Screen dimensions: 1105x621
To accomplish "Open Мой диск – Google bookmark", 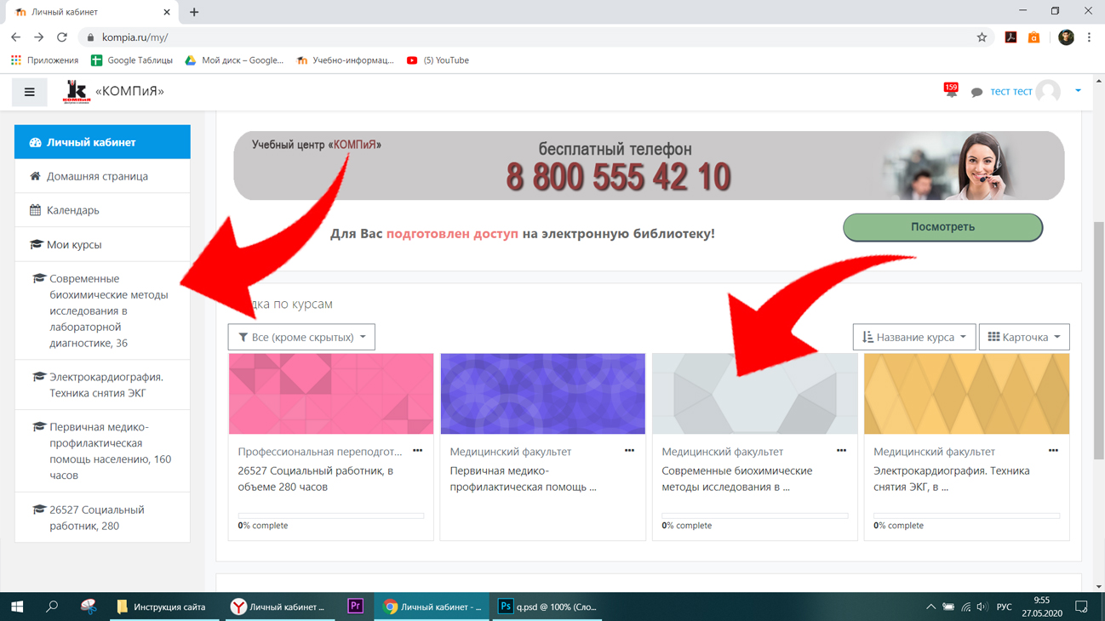I will [x=234, y=60].
